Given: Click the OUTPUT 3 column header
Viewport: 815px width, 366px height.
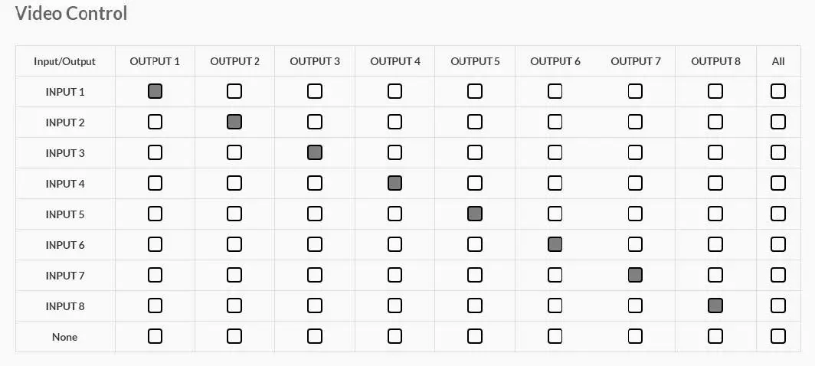Looking at the screenshot, I should 315,61.
